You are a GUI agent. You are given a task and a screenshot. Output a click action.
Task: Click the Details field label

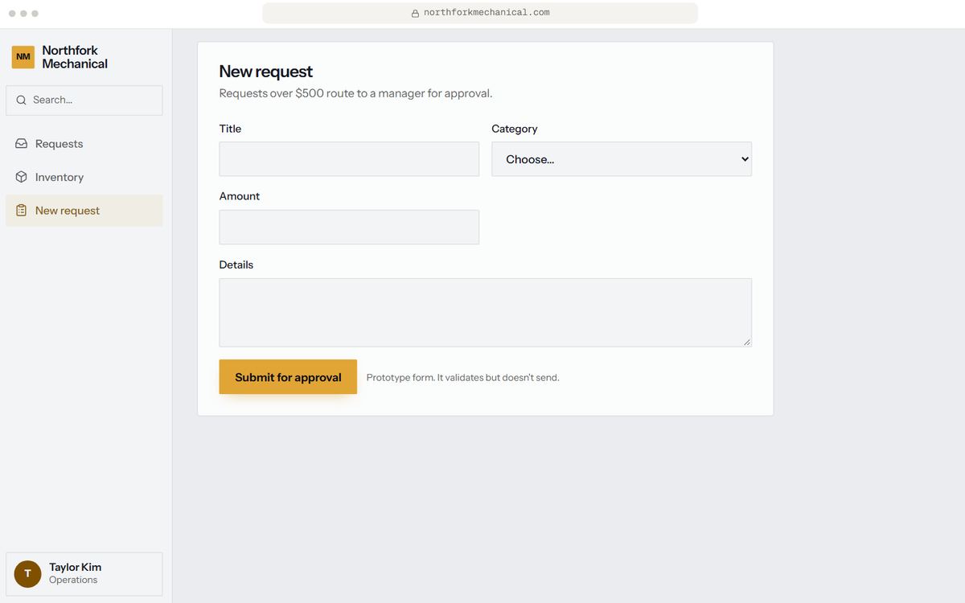(236, 265)
